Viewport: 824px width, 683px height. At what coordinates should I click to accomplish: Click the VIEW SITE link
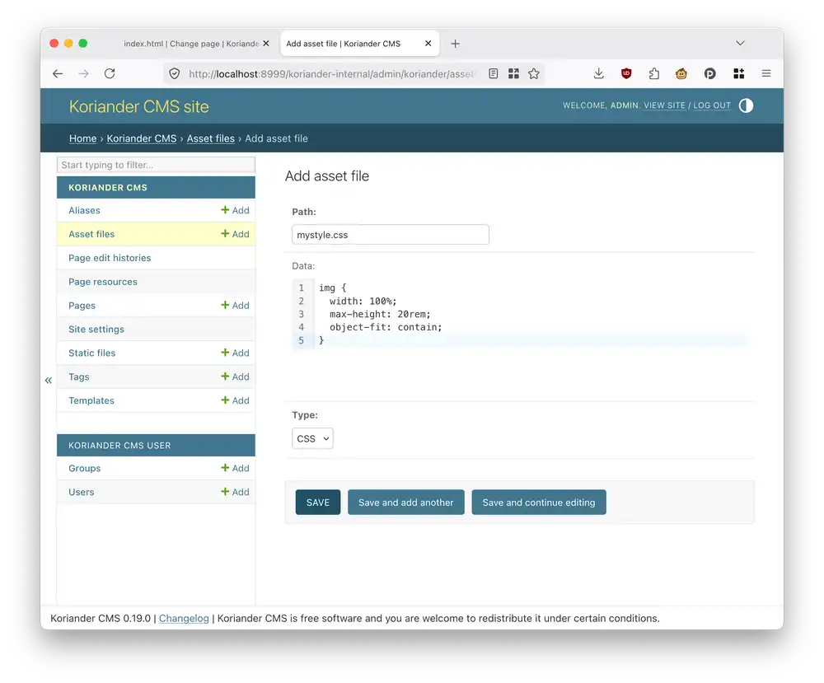pyautogui.click(x=664, y=105)
